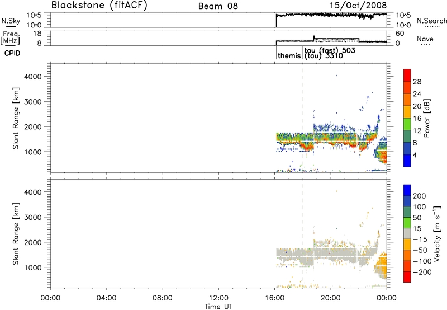447x310 pixels.
Task: Select the 'N.Sky' legend label
Action: pyautogui.click(x=11, y=21)
